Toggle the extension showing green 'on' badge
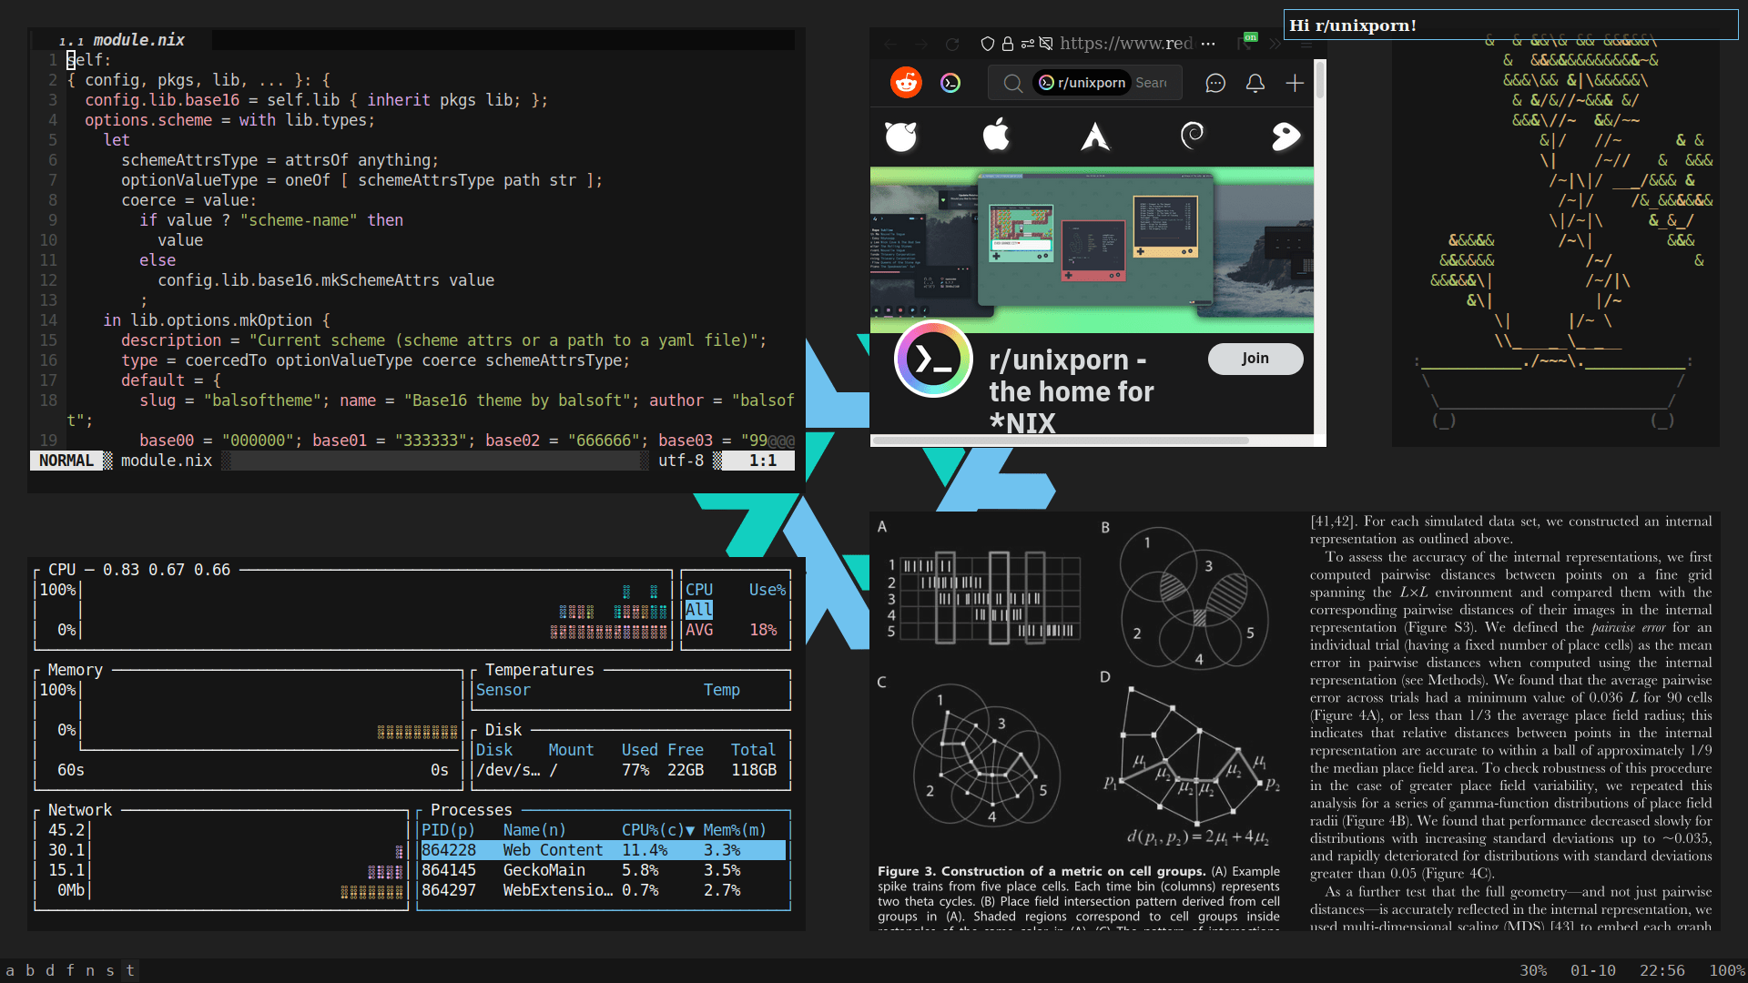This screenshot has height=983, width=1748. (1247, 42)
